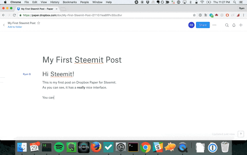Open the Edit menu
Image resolution: width=247 pixels, height=155 pixels.
click(x=35, y=2)
